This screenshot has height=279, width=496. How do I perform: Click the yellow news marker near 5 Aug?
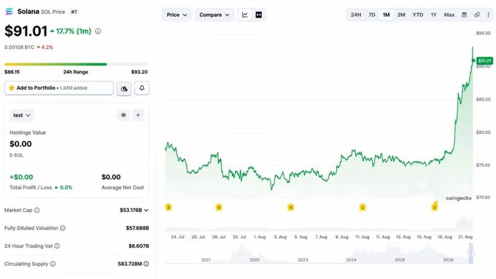tap(291, 208)
